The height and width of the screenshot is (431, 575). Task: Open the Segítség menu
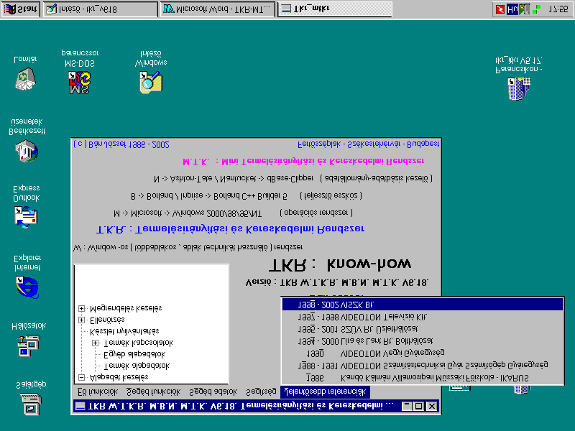coord(261,391)
